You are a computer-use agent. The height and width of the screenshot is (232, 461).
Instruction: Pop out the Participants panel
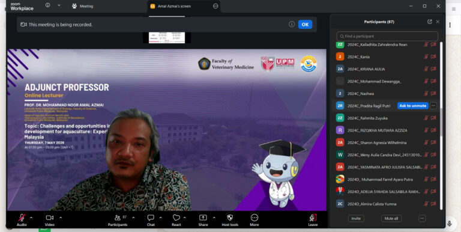point(430,22)
